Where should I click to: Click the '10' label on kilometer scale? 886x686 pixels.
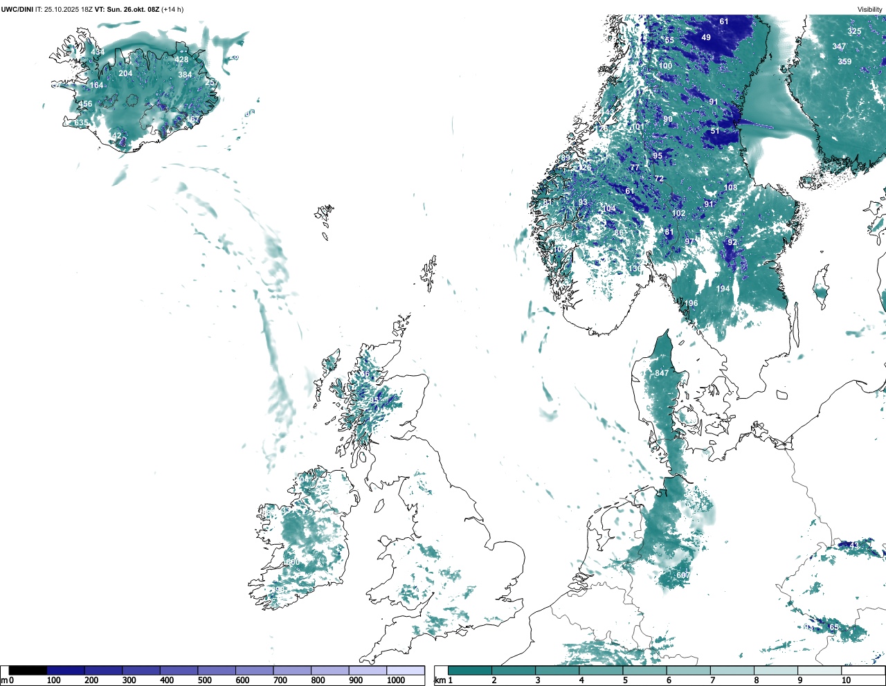coord(846,680)
